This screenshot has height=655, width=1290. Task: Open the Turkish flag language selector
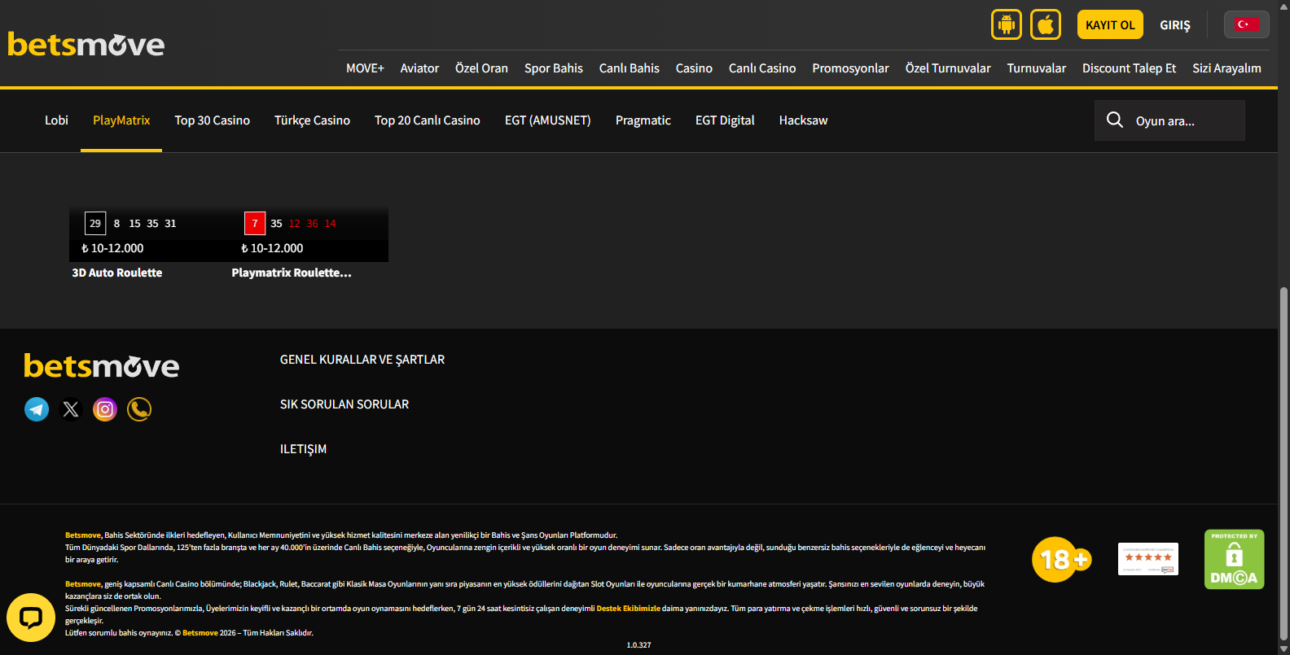(1246, 24)
